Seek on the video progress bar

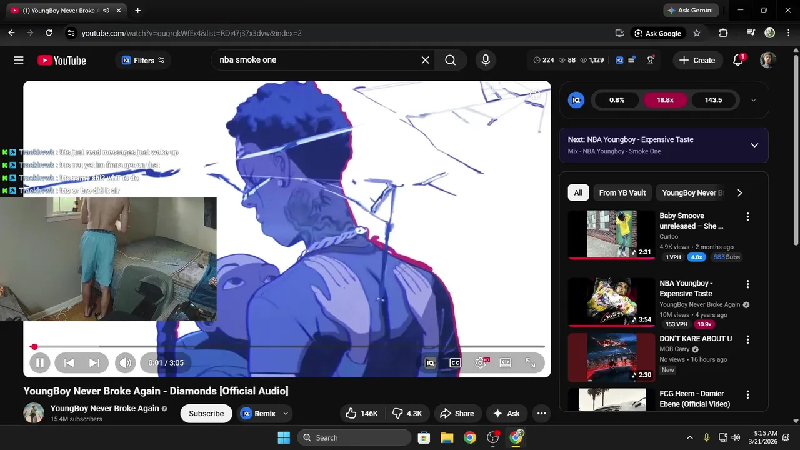pyautogui.click(x=287, y=346)
